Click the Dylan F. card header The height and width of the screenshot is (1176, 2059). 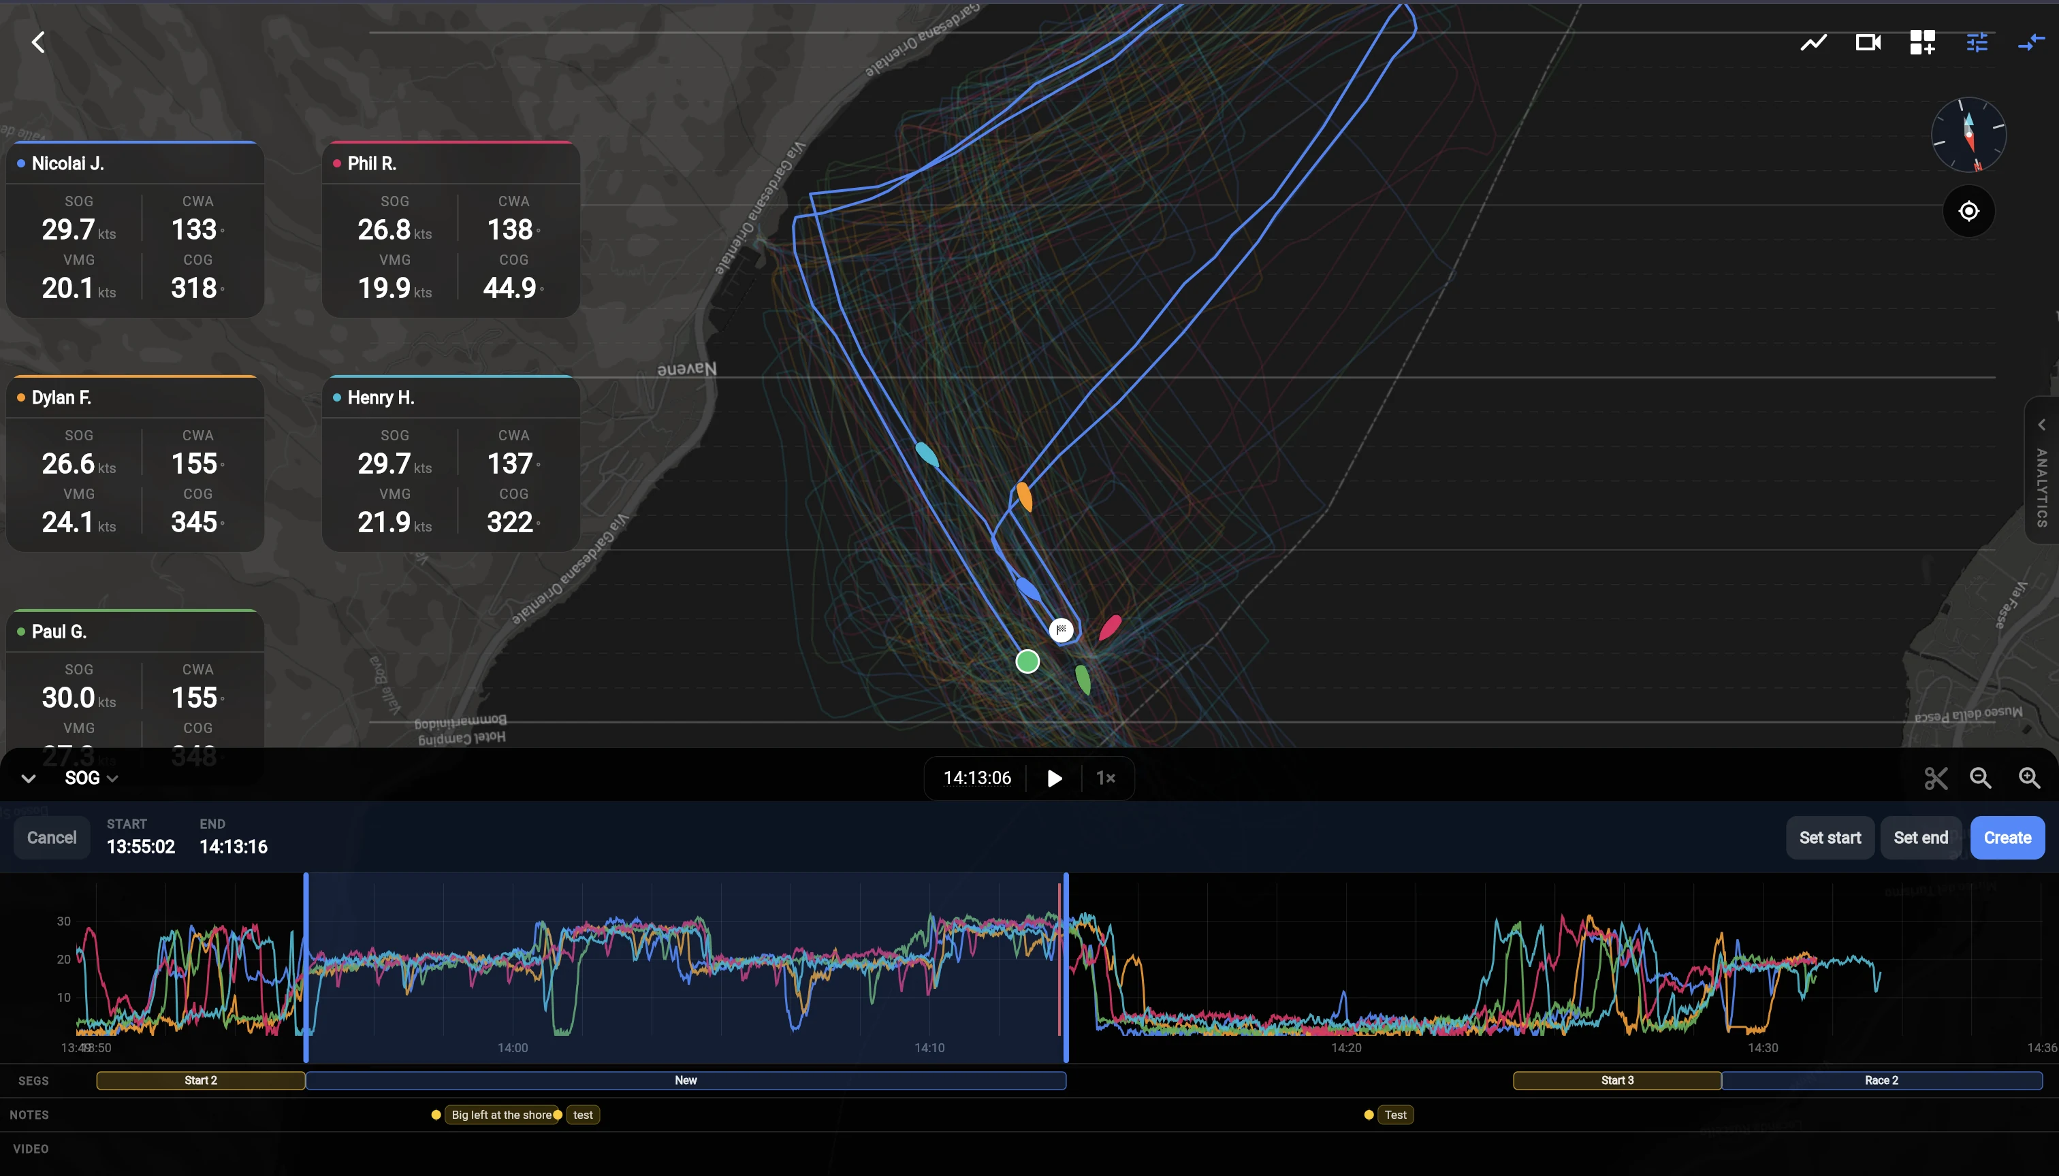[135, 398]
